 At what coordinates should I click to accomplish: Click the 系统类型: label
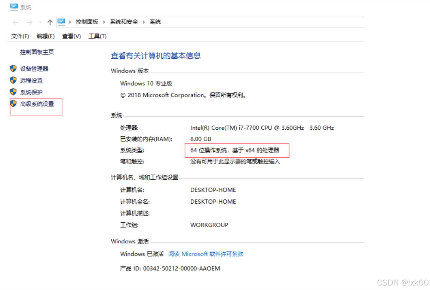point(132,151)
